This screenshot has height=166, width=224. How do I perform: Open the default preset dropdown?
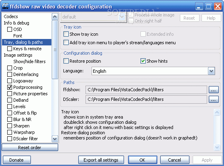point(122,17)
